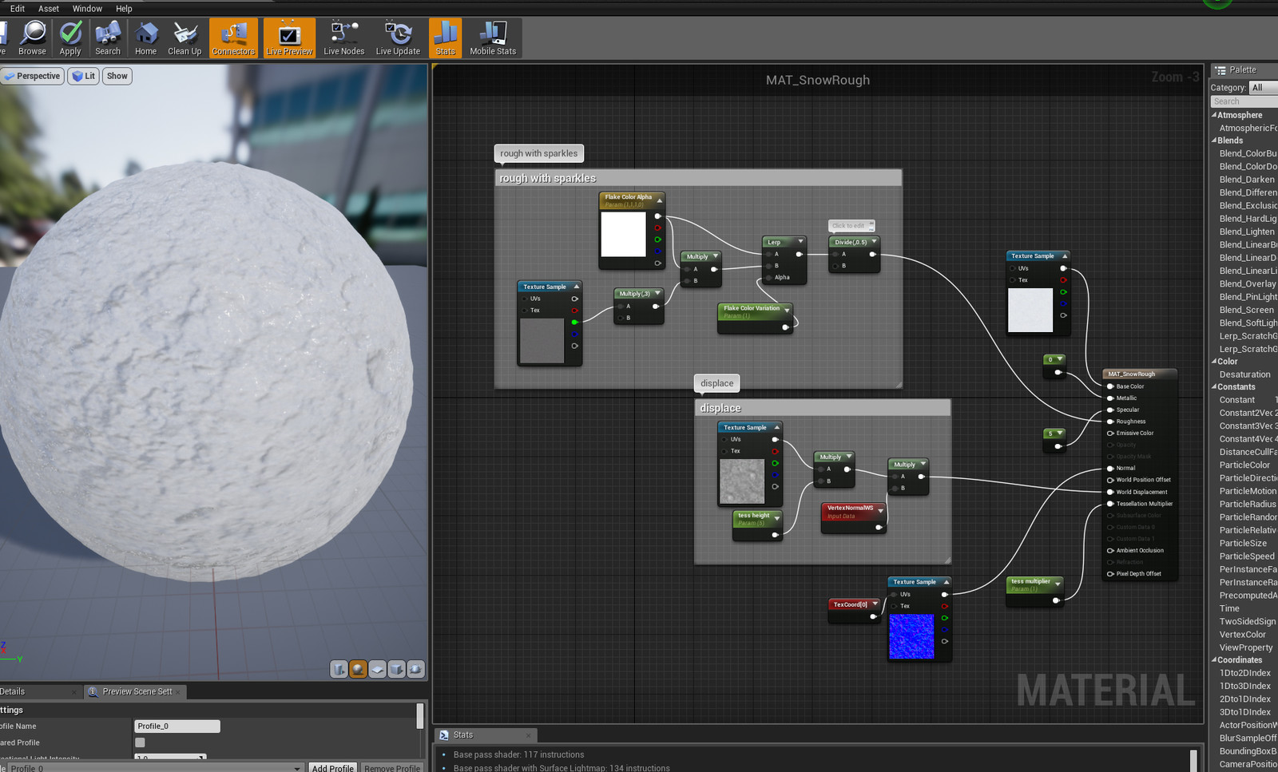Collapse the Lerp node arrow
Viewport: 1278px width, 772px height.
pos(800,241)
